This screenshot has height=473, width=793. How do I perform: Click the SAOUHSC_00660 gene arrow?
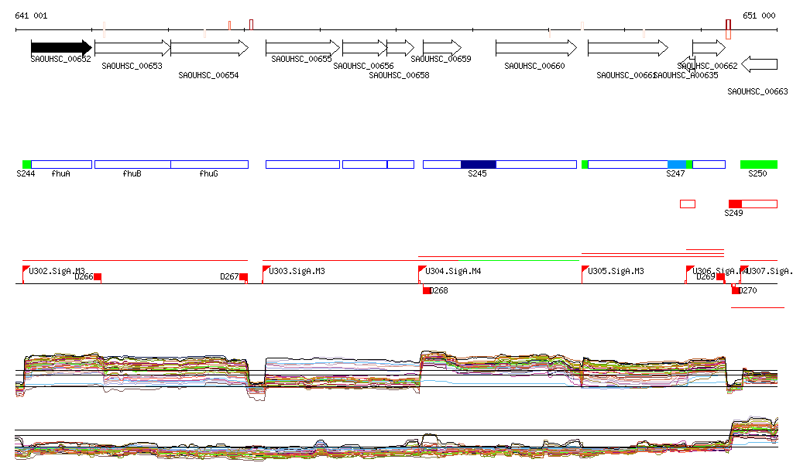pos(536,48)
